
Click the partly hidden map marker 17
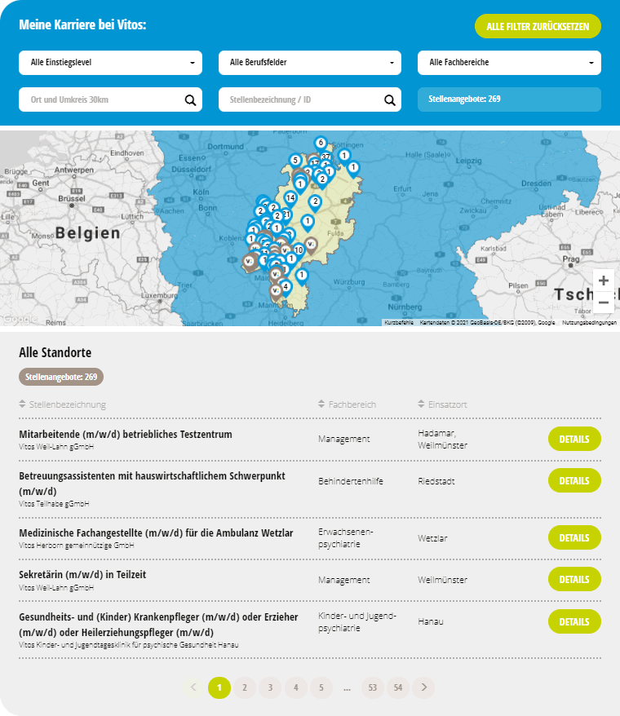click(x=314, y=162)
